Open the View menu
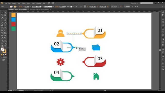The width and height of the screenshot is (165, 93). (x=33, y=3)
